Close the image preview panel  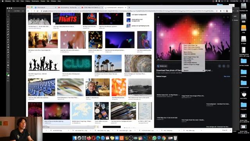point(158,17)
